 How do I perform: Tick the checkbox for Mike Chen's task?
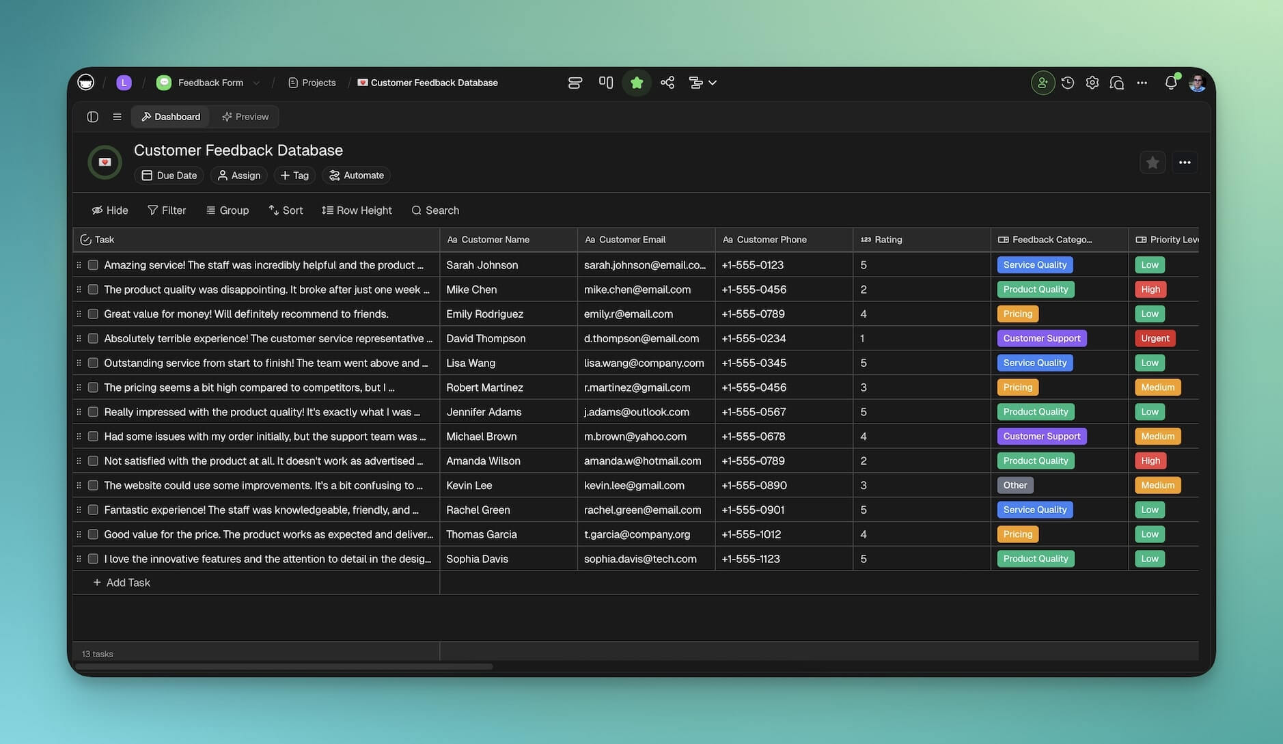93,290
